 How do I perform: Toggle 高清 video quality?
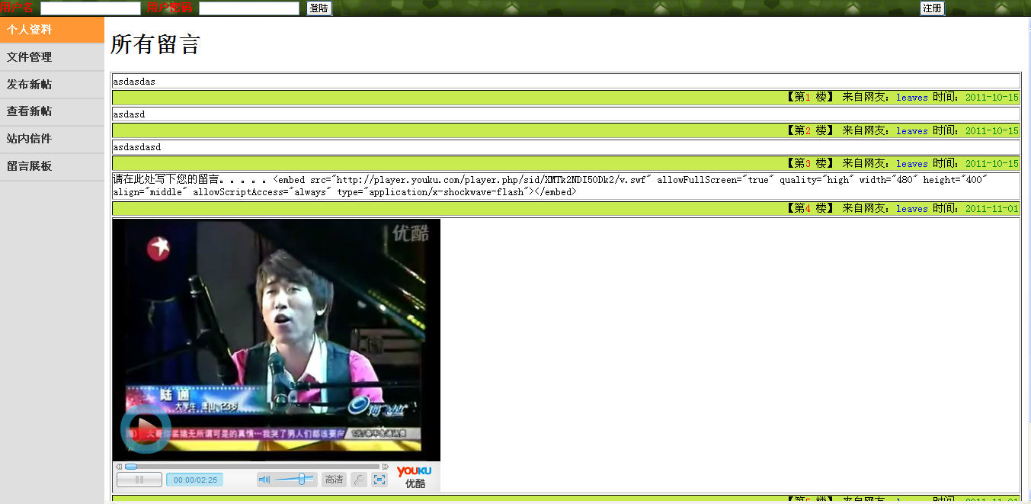click(x=334, y=480)
